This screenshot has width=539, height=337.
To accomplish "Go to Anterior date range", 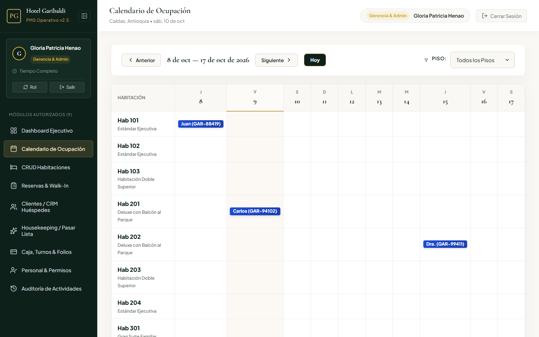I will click(141, 60).
